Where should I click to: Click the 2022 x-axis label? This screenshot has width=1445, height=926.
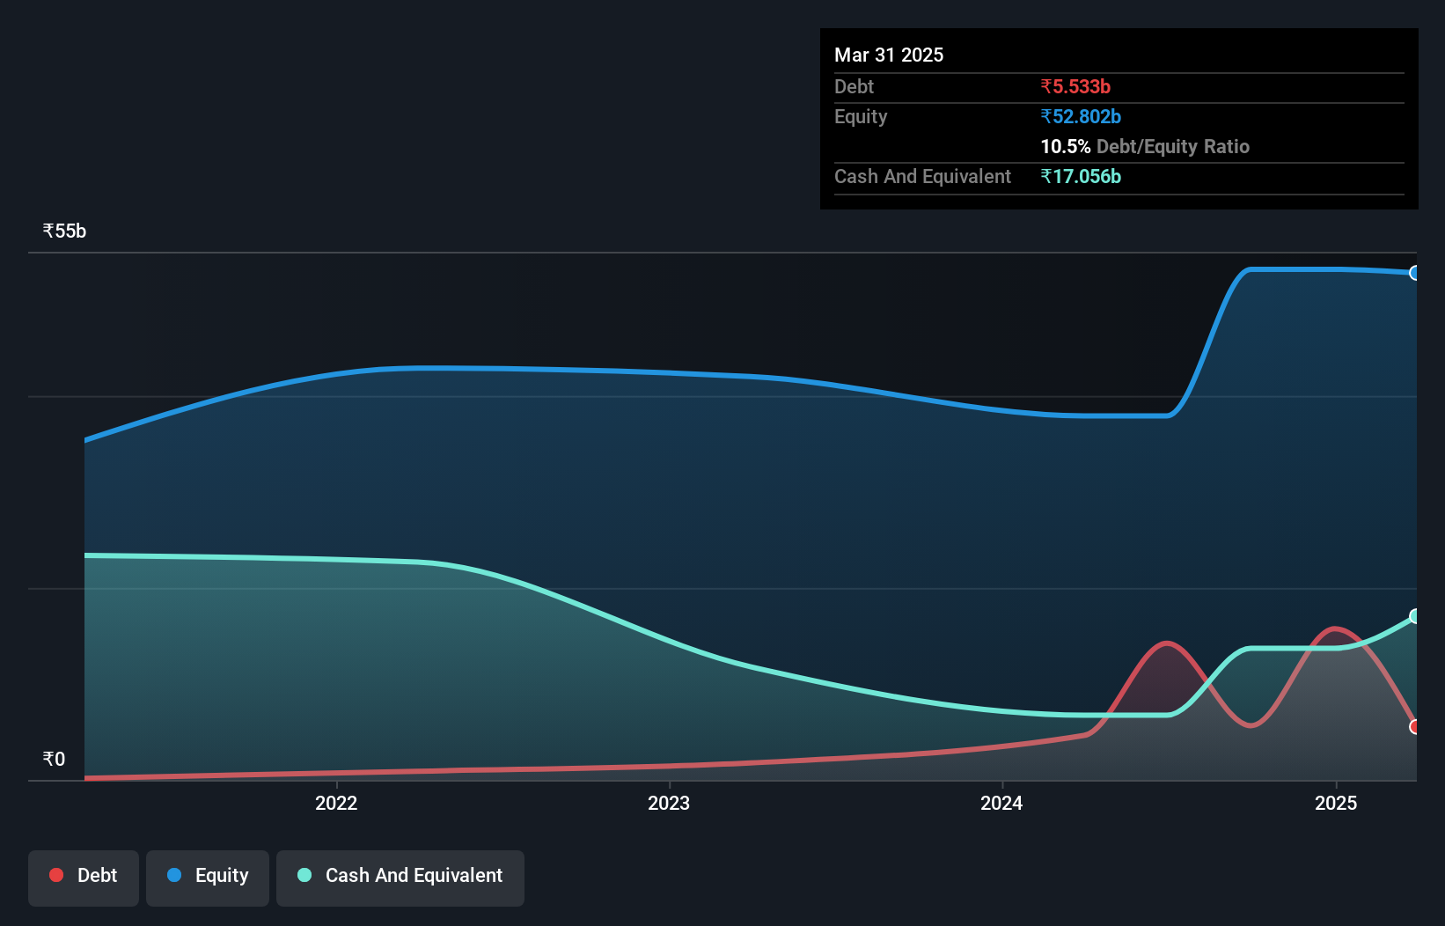click(336, 803)
